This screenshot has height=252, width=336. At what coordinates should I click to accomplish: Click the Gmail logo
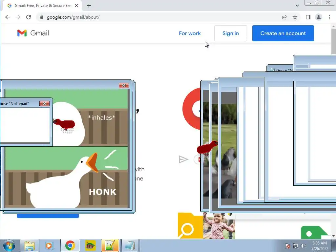tap(33, 33)
